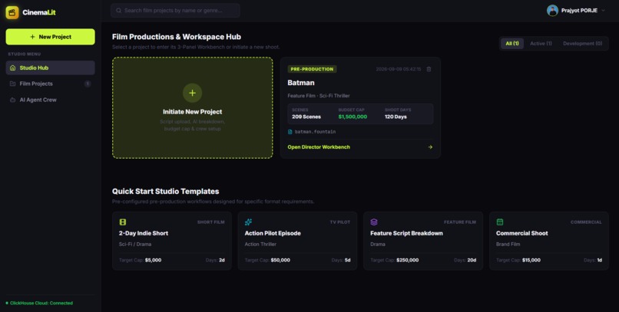Click the green ClickHouse connection status dot
Screen dimensions: 619x312
(x=7, y=303)
